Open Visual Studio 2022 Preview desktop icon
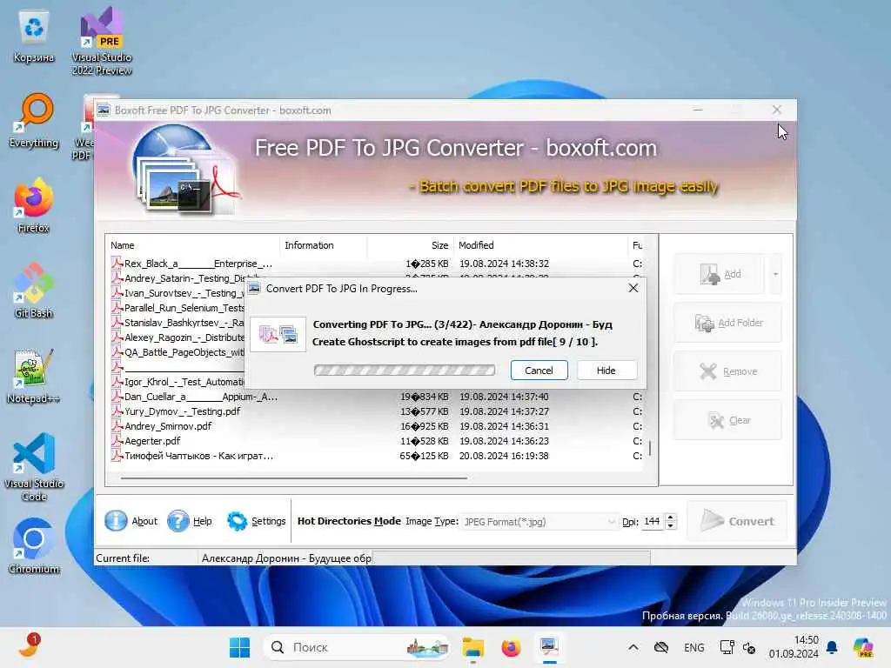Viewport: 891px width, 668px height. click(x=102, y=41)
